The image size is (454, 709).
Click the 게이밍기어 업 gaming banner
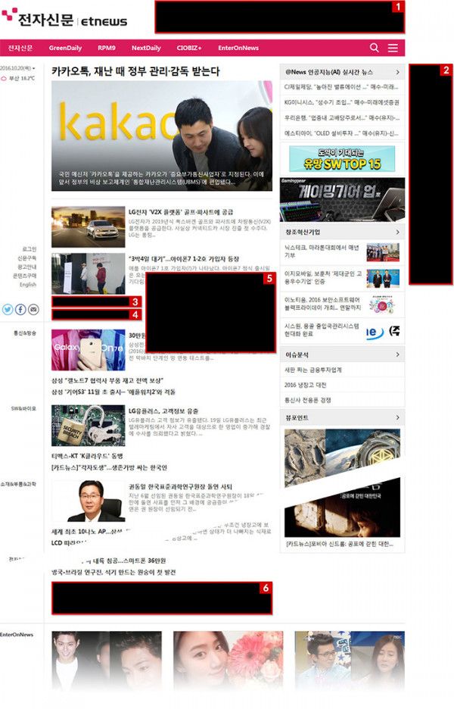pyautogui.click(x=342, y=199)
